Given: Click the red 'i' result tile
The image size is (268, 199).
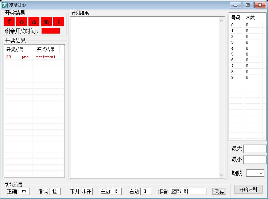Looking at the screenshot, I should pos(59,22).
